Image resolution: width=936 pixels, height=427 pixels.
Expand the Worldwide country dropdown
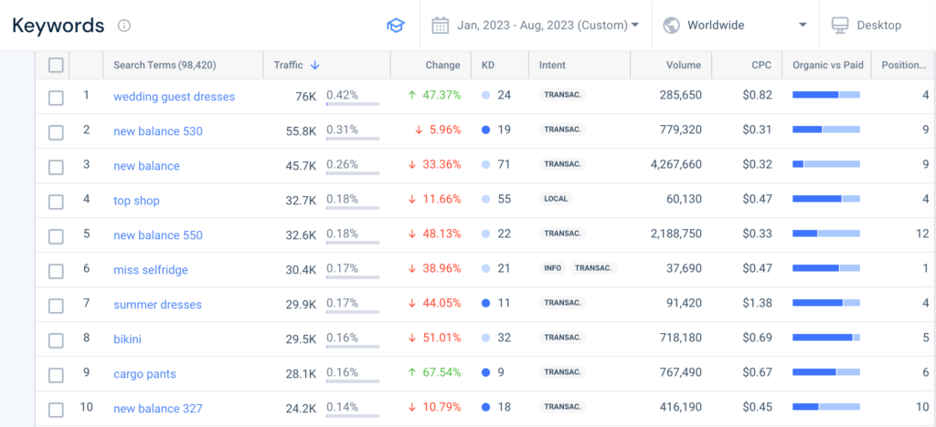748,26
